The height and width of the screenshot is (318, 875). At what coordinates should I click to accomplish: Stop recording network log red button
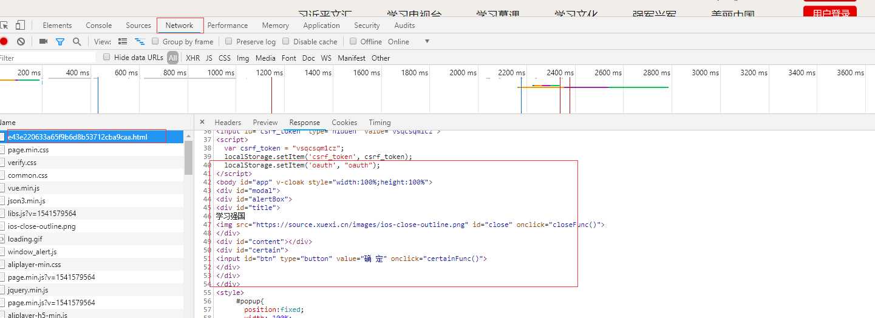[4, 41]
